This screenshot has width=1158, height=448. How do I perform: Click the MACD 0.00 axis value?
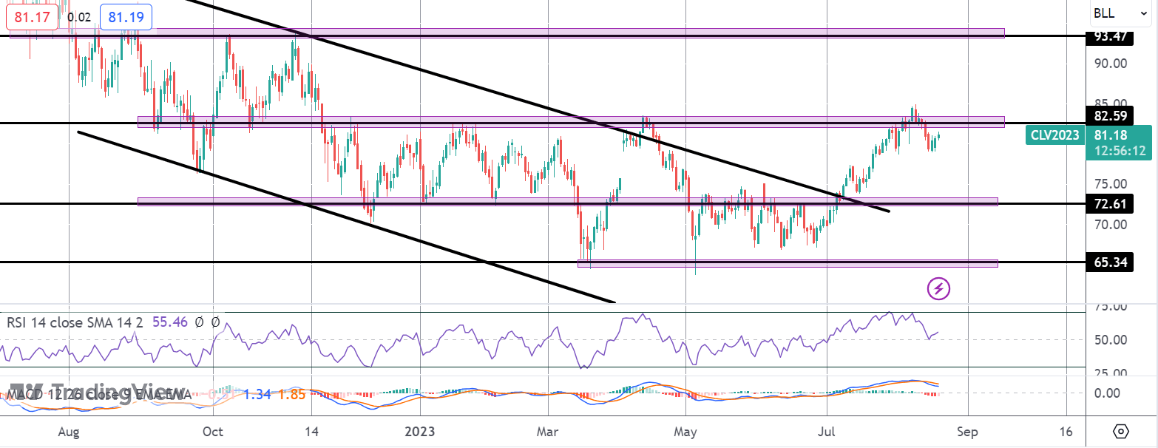coord(1107,393)
